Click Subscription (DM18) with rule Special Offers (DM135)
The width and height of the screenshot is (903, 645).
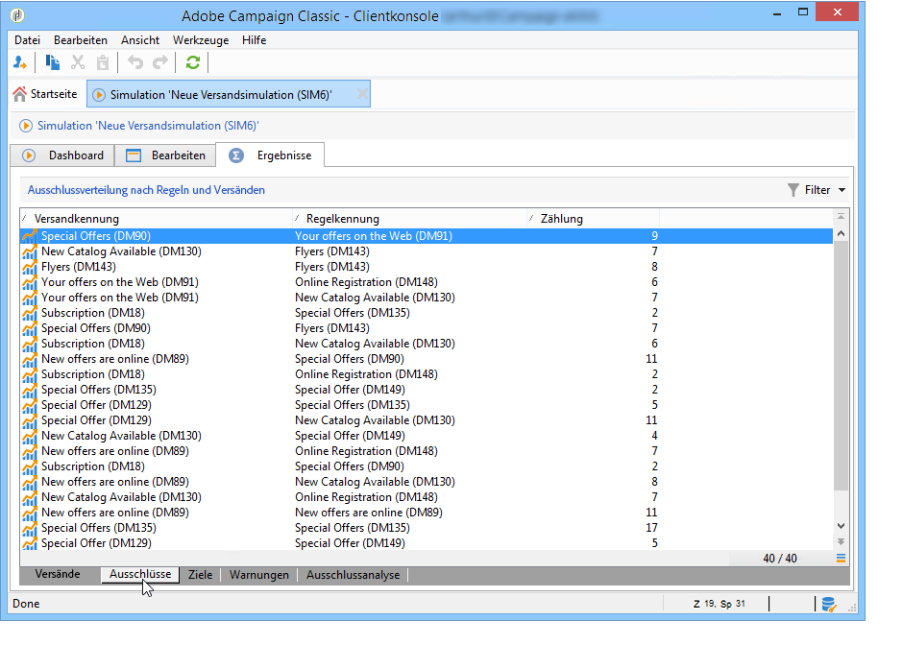93,313
